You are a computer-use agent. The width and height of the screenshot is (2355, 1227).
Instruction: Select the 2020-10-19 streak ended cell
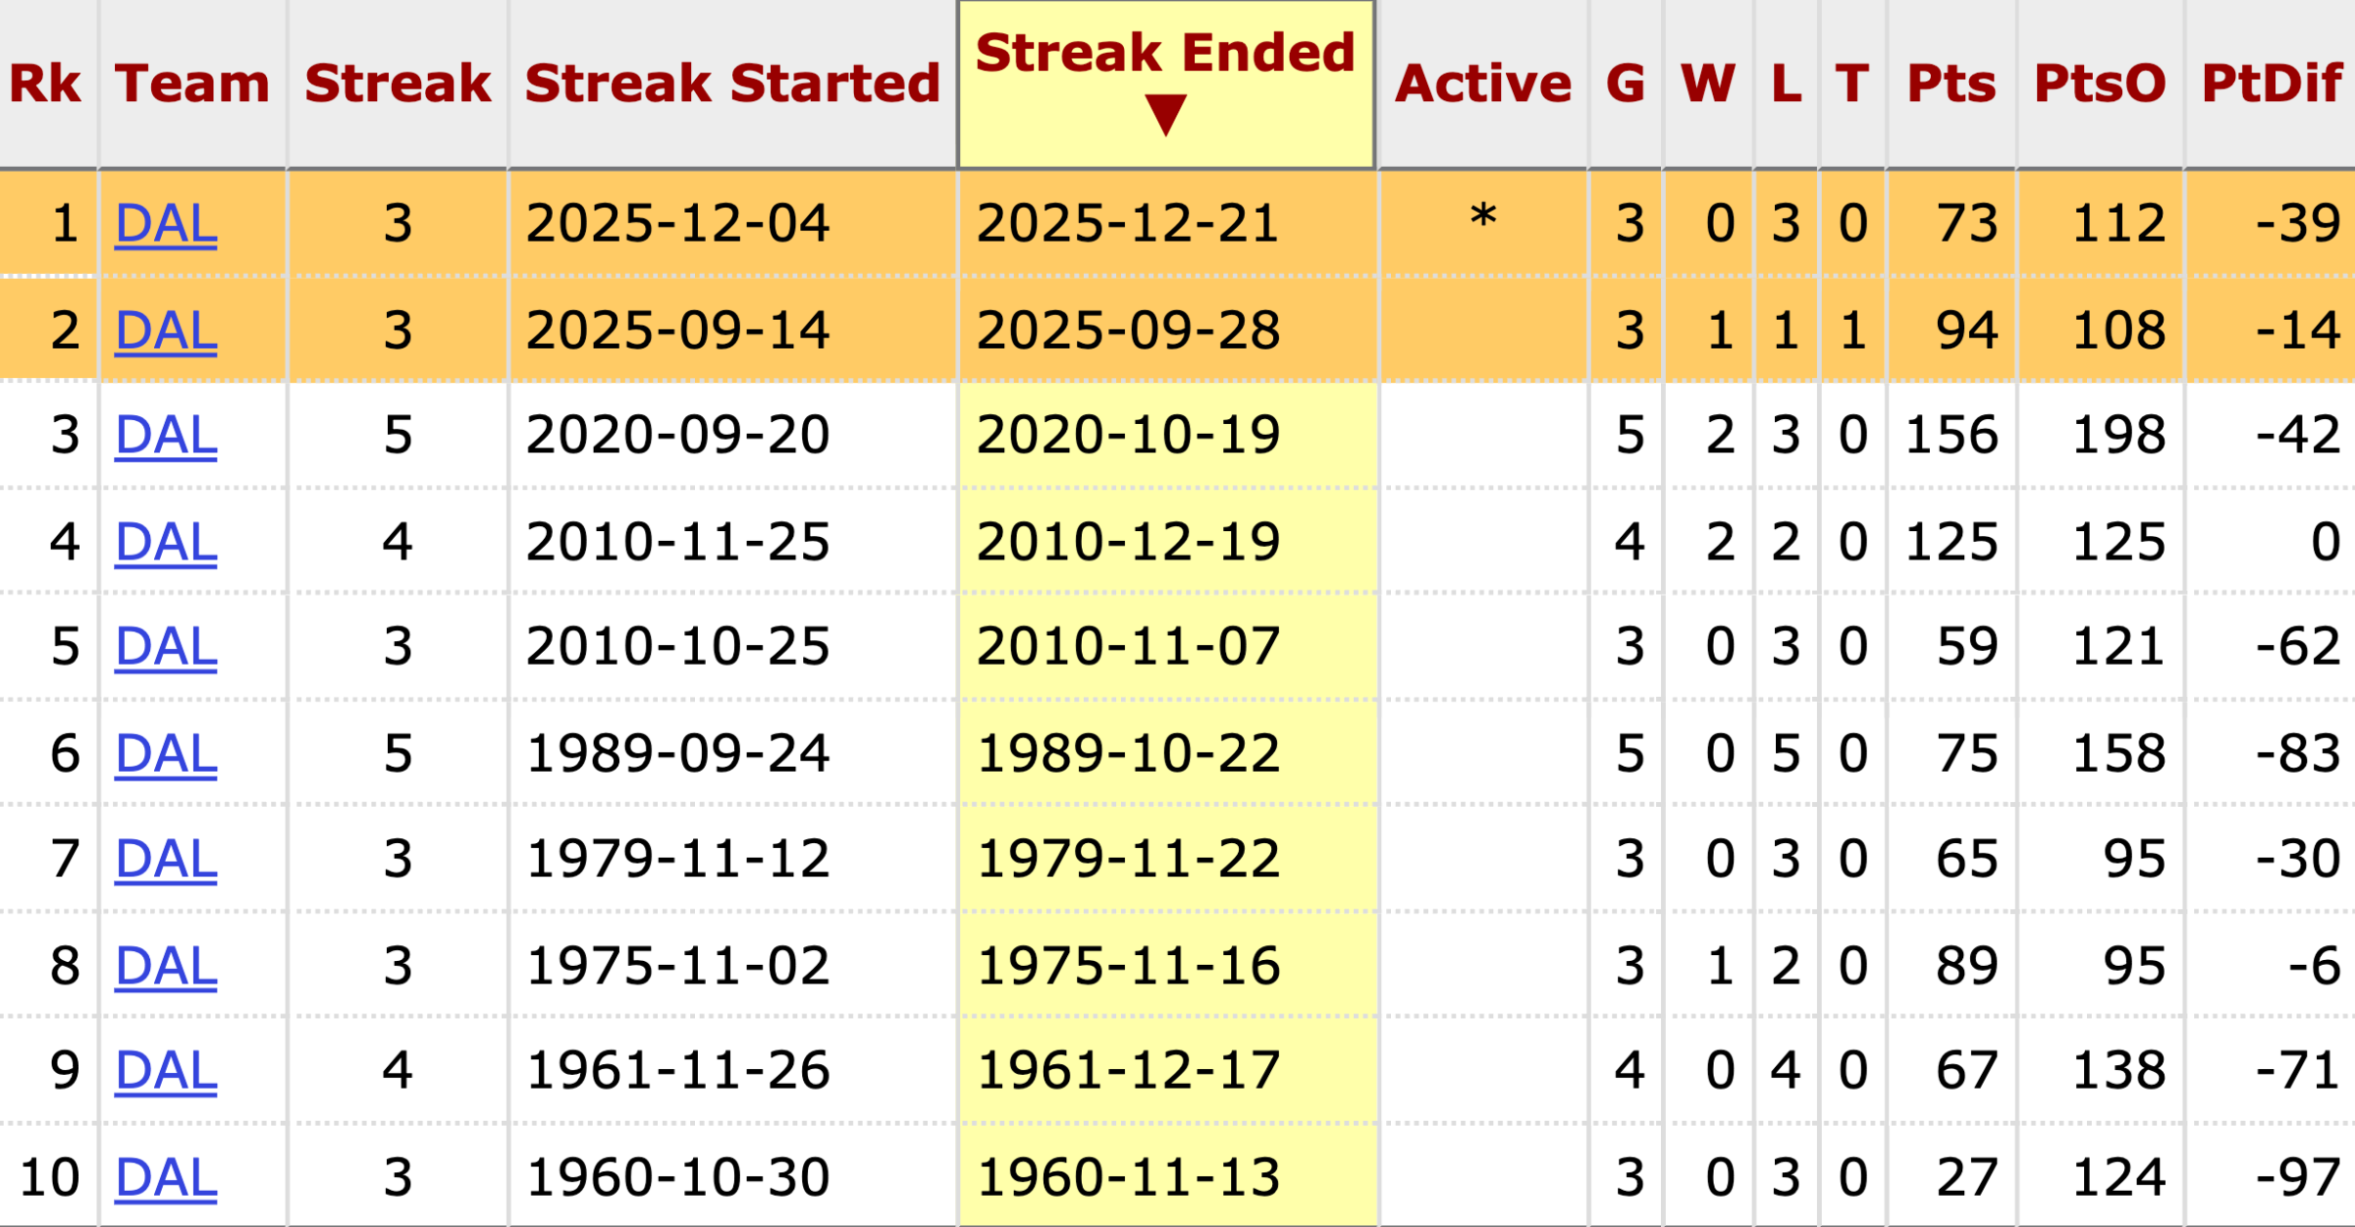pyautogui.click(x=1129, y=436)
